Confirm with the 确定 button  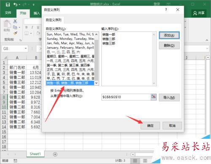point(150,126)
